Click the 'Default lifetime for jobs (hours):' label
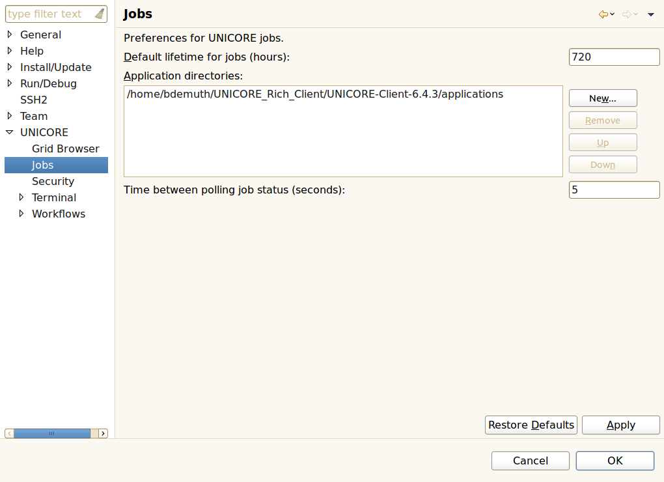Viewport: 664px width, 482px height. (206, 57)
